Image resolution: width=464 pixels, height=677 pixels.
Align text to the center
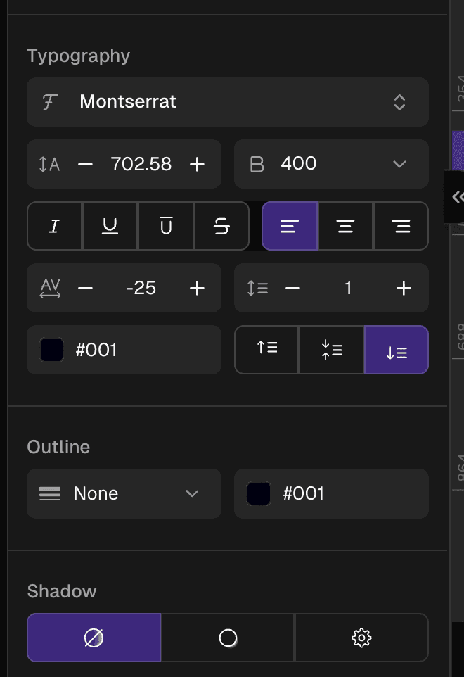click(x=345, y=227)
